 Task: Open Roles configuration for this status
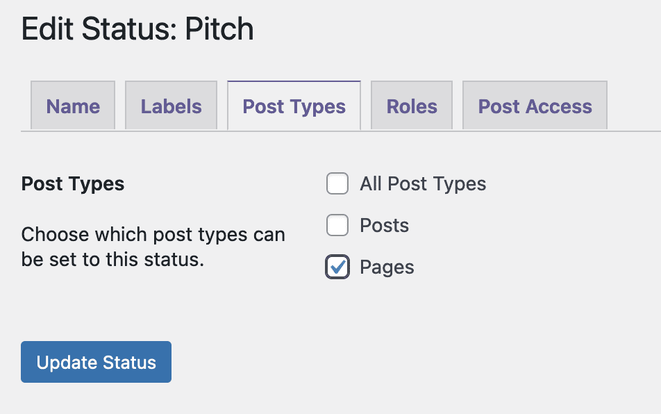tap(411, 106)
